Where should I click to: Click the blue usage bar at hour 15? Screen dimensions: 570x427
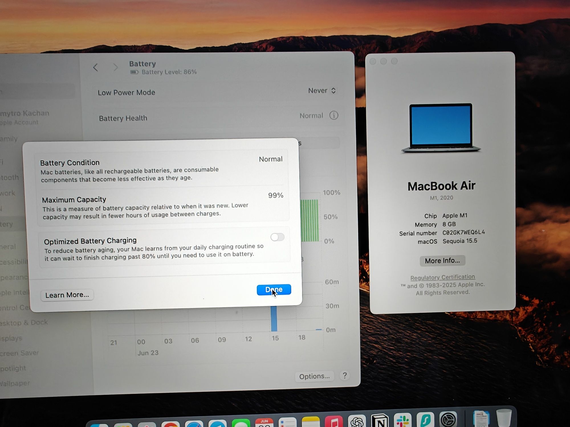(274, 319)
